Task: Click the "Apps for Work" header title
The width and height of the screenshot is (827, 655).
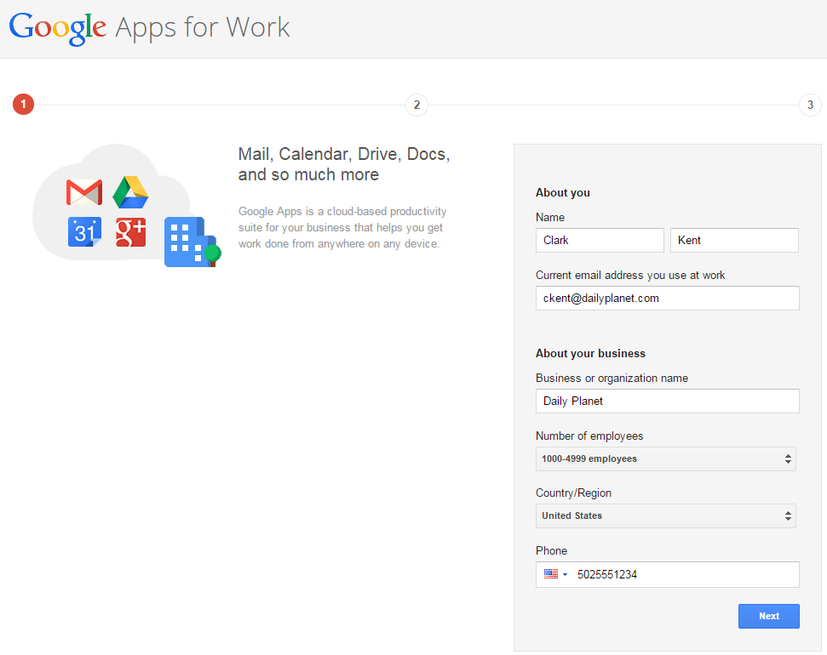Action: coord(203,28)
